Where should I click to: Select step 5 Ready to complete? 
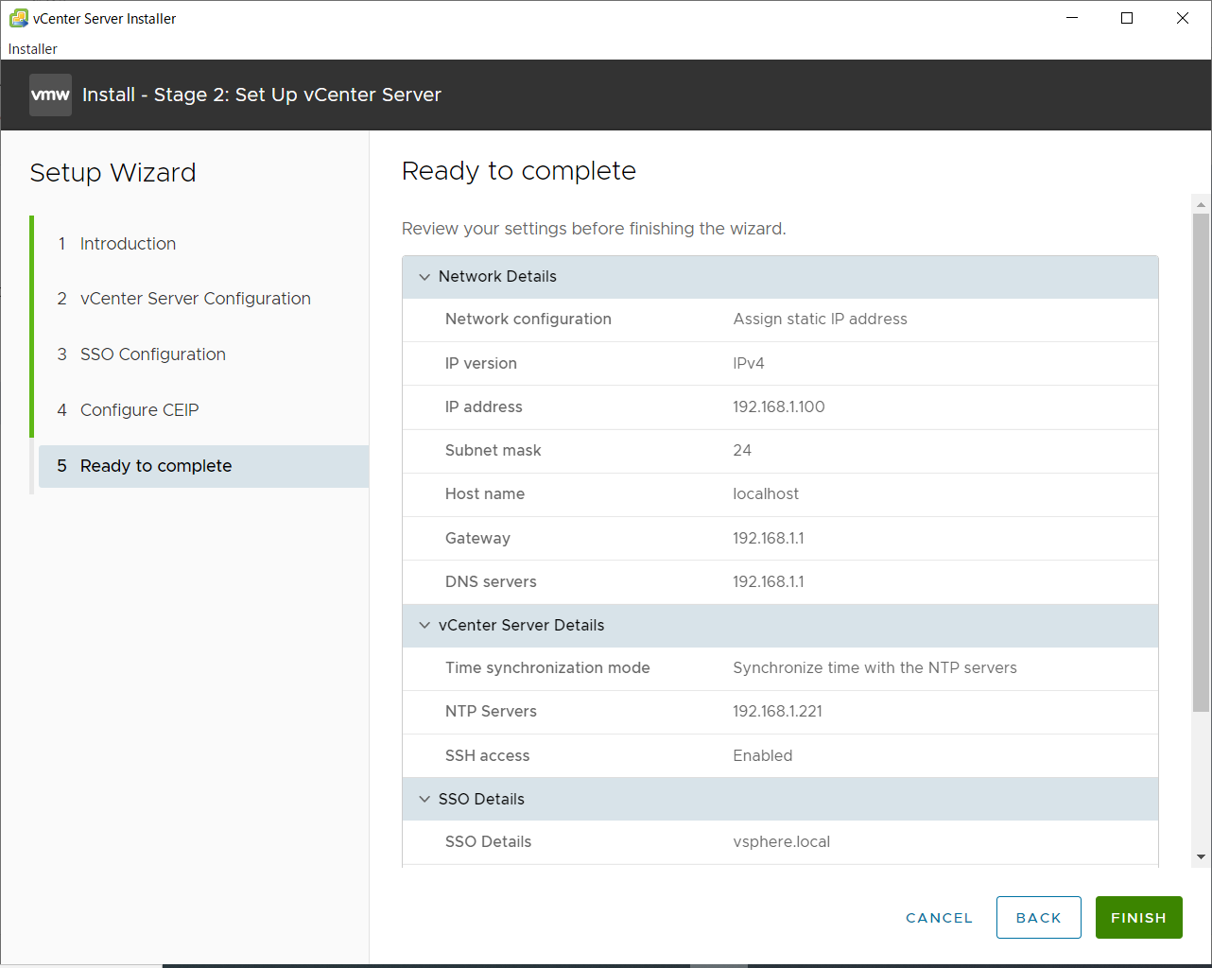(x=203, y=466)
